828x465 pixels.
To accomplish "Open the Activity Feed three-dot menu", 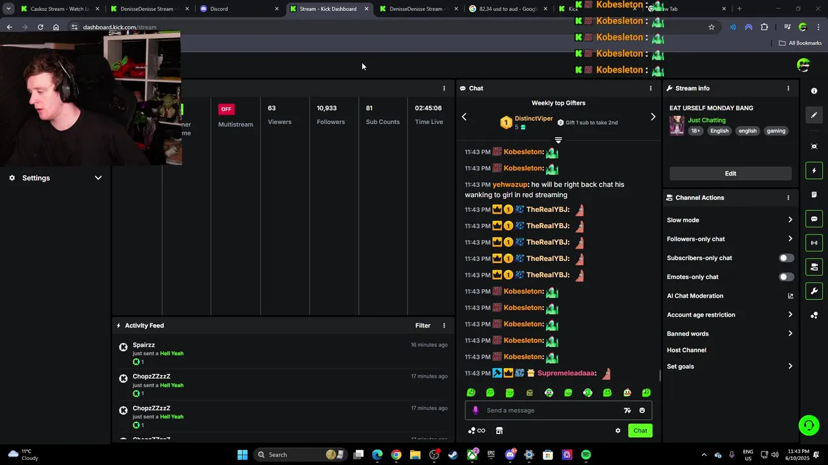I will point(444,325).
